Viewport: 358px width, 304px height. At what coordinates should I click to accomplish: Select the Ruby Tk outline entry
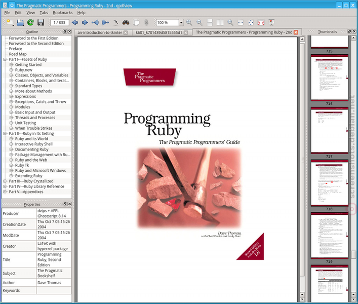point(22,165)
